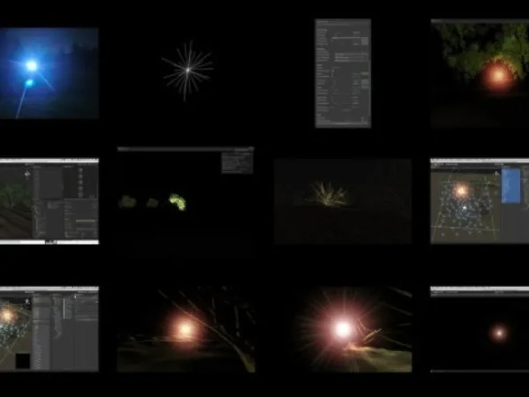Open the small distant orange glow thumbnail
Image resolution: width=529 pixels, height=397 pixels.
click(480, 329)
